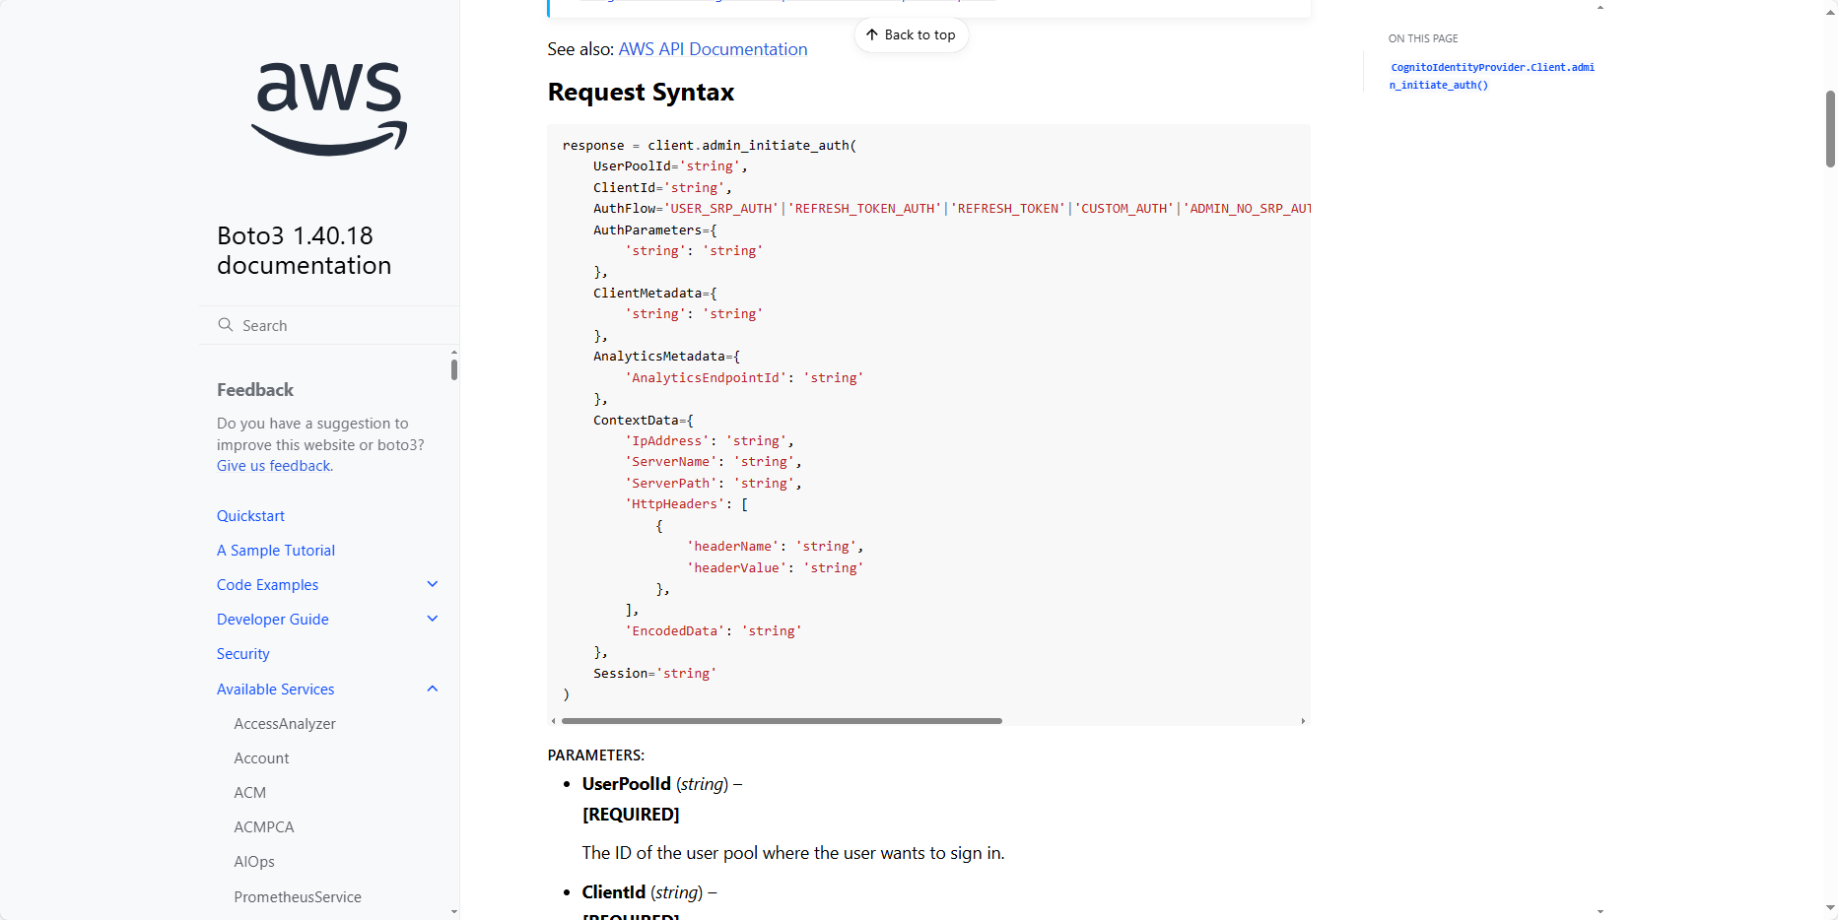1838x920 pixels.
Task: Click the main page vertical scrollbar thumb
Action: (x=1830, y=128)
